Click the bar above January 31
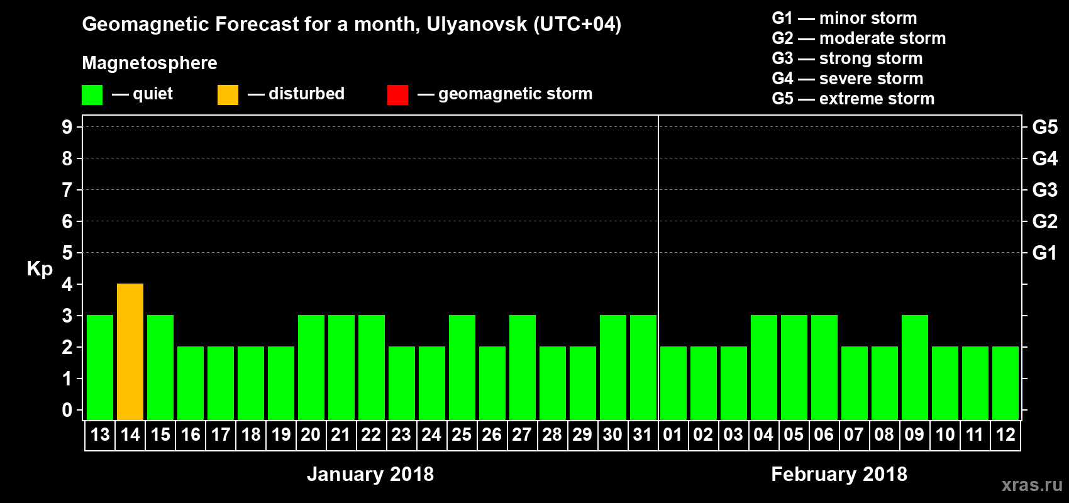The width and height of the screenshot is (1069, 503). (x=643, y=367)
